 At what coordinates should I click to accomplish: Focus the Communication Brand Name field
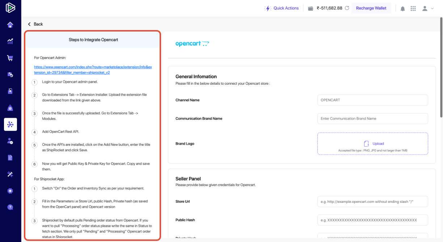(373, 118)
